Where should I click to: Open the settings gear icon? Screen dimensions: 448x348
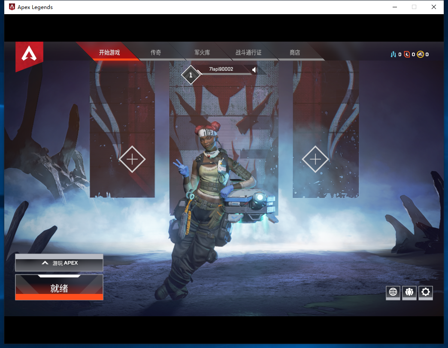click(x=425, y=292)
